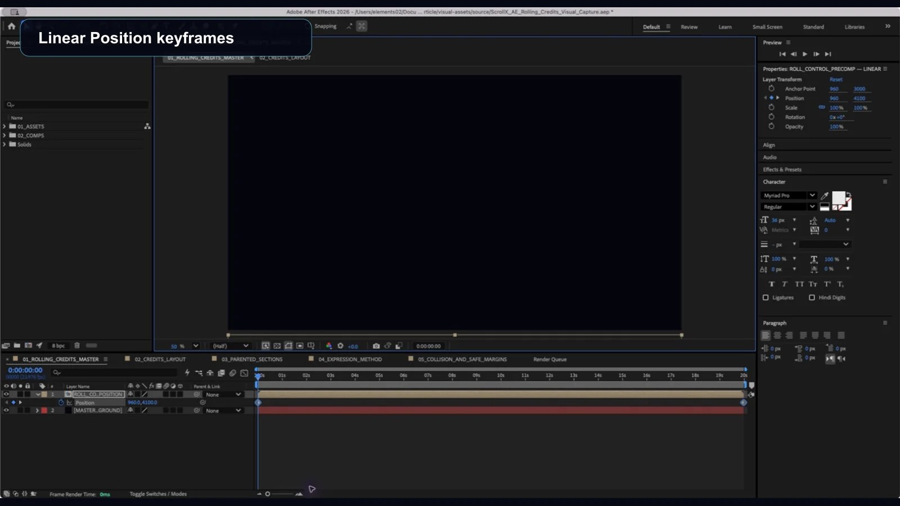Viewport: 900px width, 506px height.
Task: Delete selected project items with trash icon
Action: (77, 345)
